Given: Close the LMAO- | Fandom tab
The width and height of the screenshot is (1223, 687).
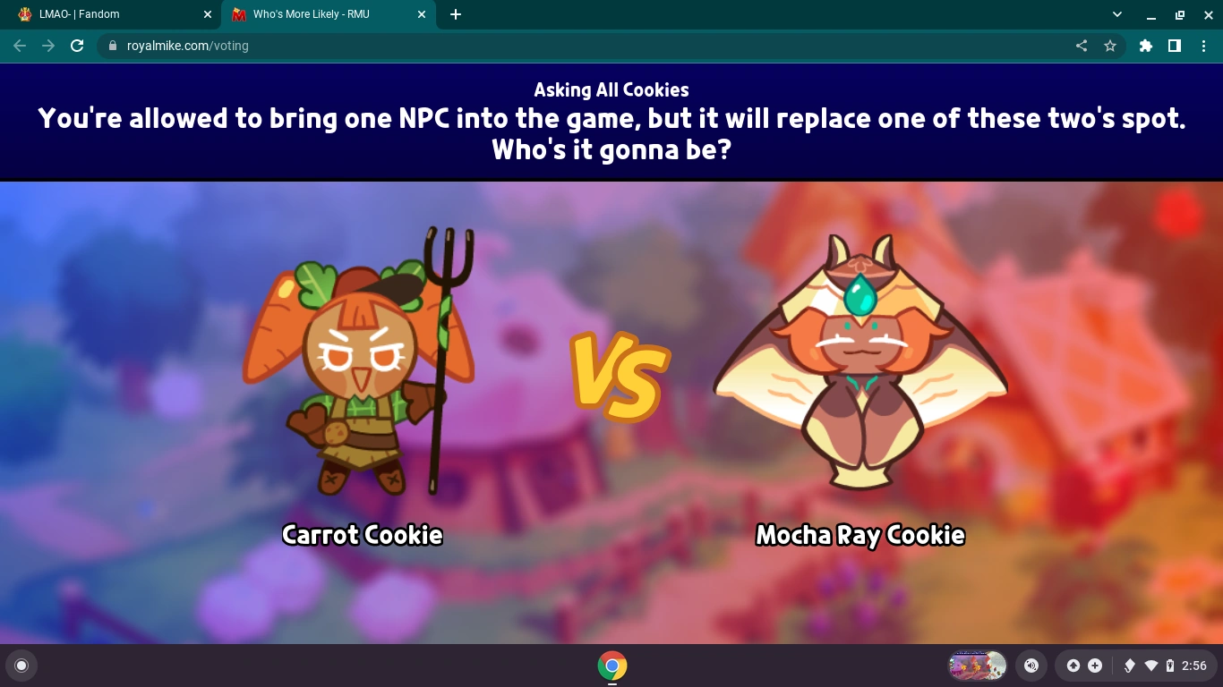Looking at the screenshot, I should [207, 14].
